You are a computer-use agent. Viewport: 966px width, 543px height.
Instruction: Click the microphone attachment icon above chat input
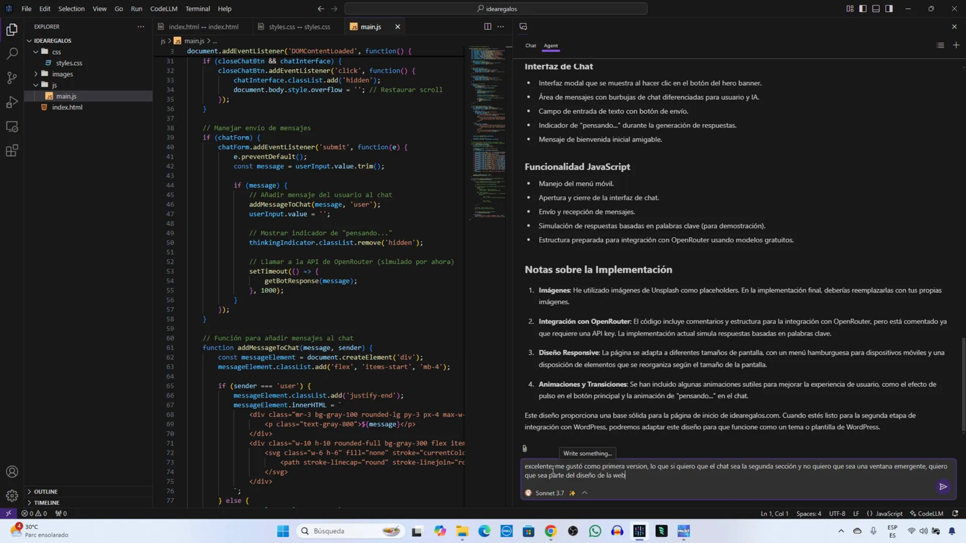(524, 448)
